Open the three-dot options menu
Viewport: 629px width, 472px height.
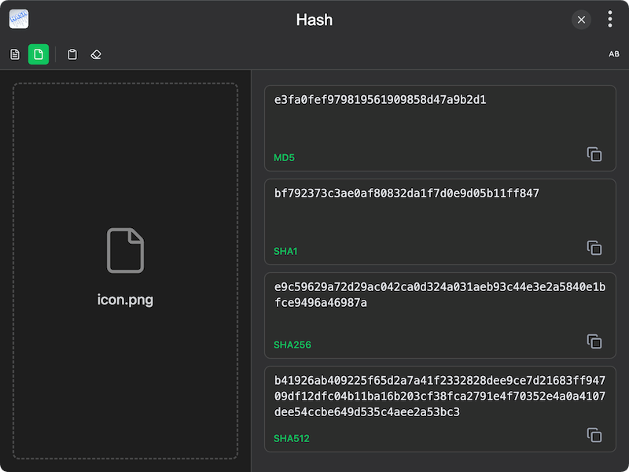[x=610, y=20]
